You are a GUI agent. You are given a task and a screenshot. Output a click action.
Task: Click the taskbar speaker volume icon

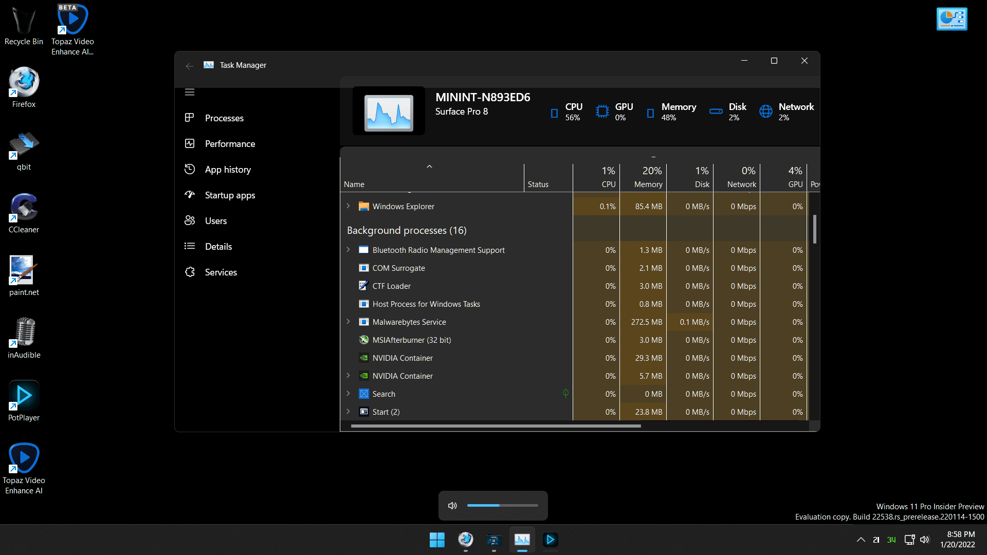click(x=924, y=540)
